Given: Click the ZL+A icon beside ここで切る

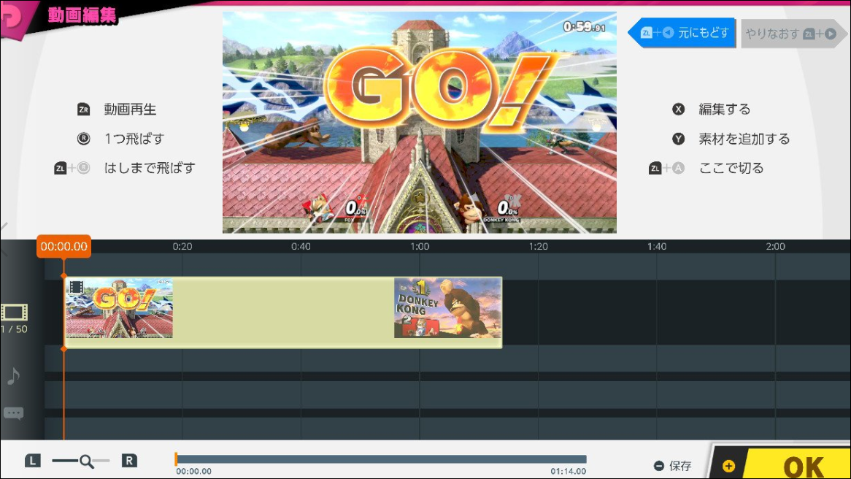Looking at the screenshot, I should click(666, 169).
